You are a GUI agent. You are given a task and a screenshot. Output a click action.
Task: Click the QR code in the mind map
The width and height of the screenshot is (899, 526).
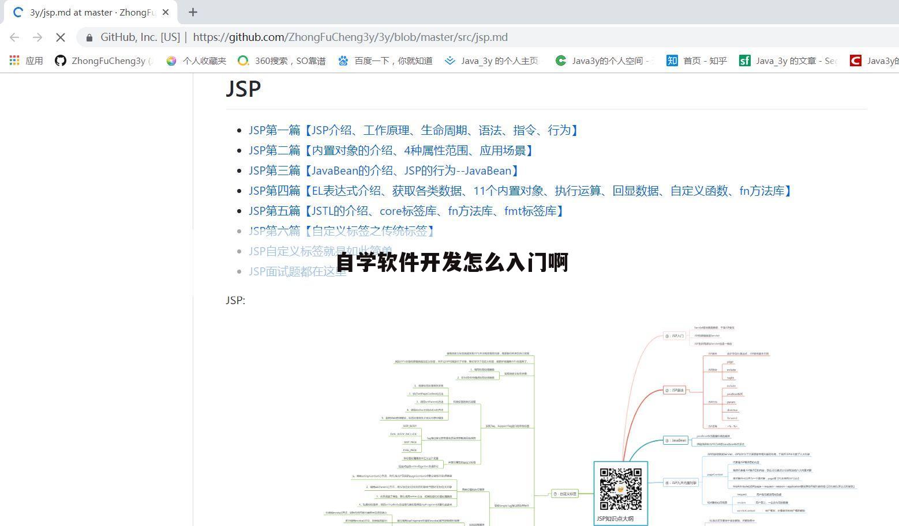click(x=621, y=489)
